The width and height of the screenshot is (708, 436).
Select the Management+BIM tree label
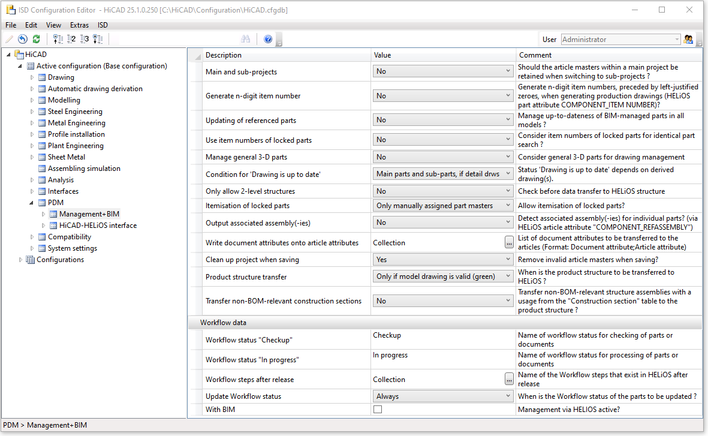(89, 214)
